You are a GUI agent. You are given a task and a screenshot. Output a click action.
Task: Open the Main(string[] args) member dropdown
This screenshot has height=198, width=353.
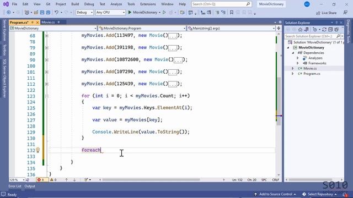[x=231, y=28]
